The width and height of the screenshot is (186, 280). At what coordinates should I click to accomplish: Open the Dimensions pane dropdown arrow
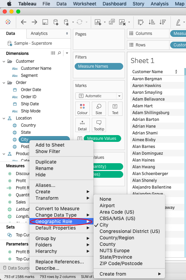click(x=67, y=53)
